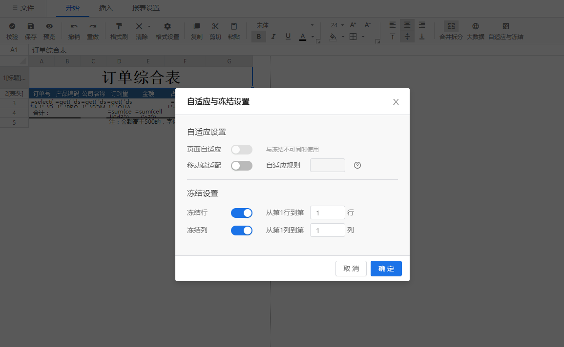Select the 订单号 header cell

point(42,93)
